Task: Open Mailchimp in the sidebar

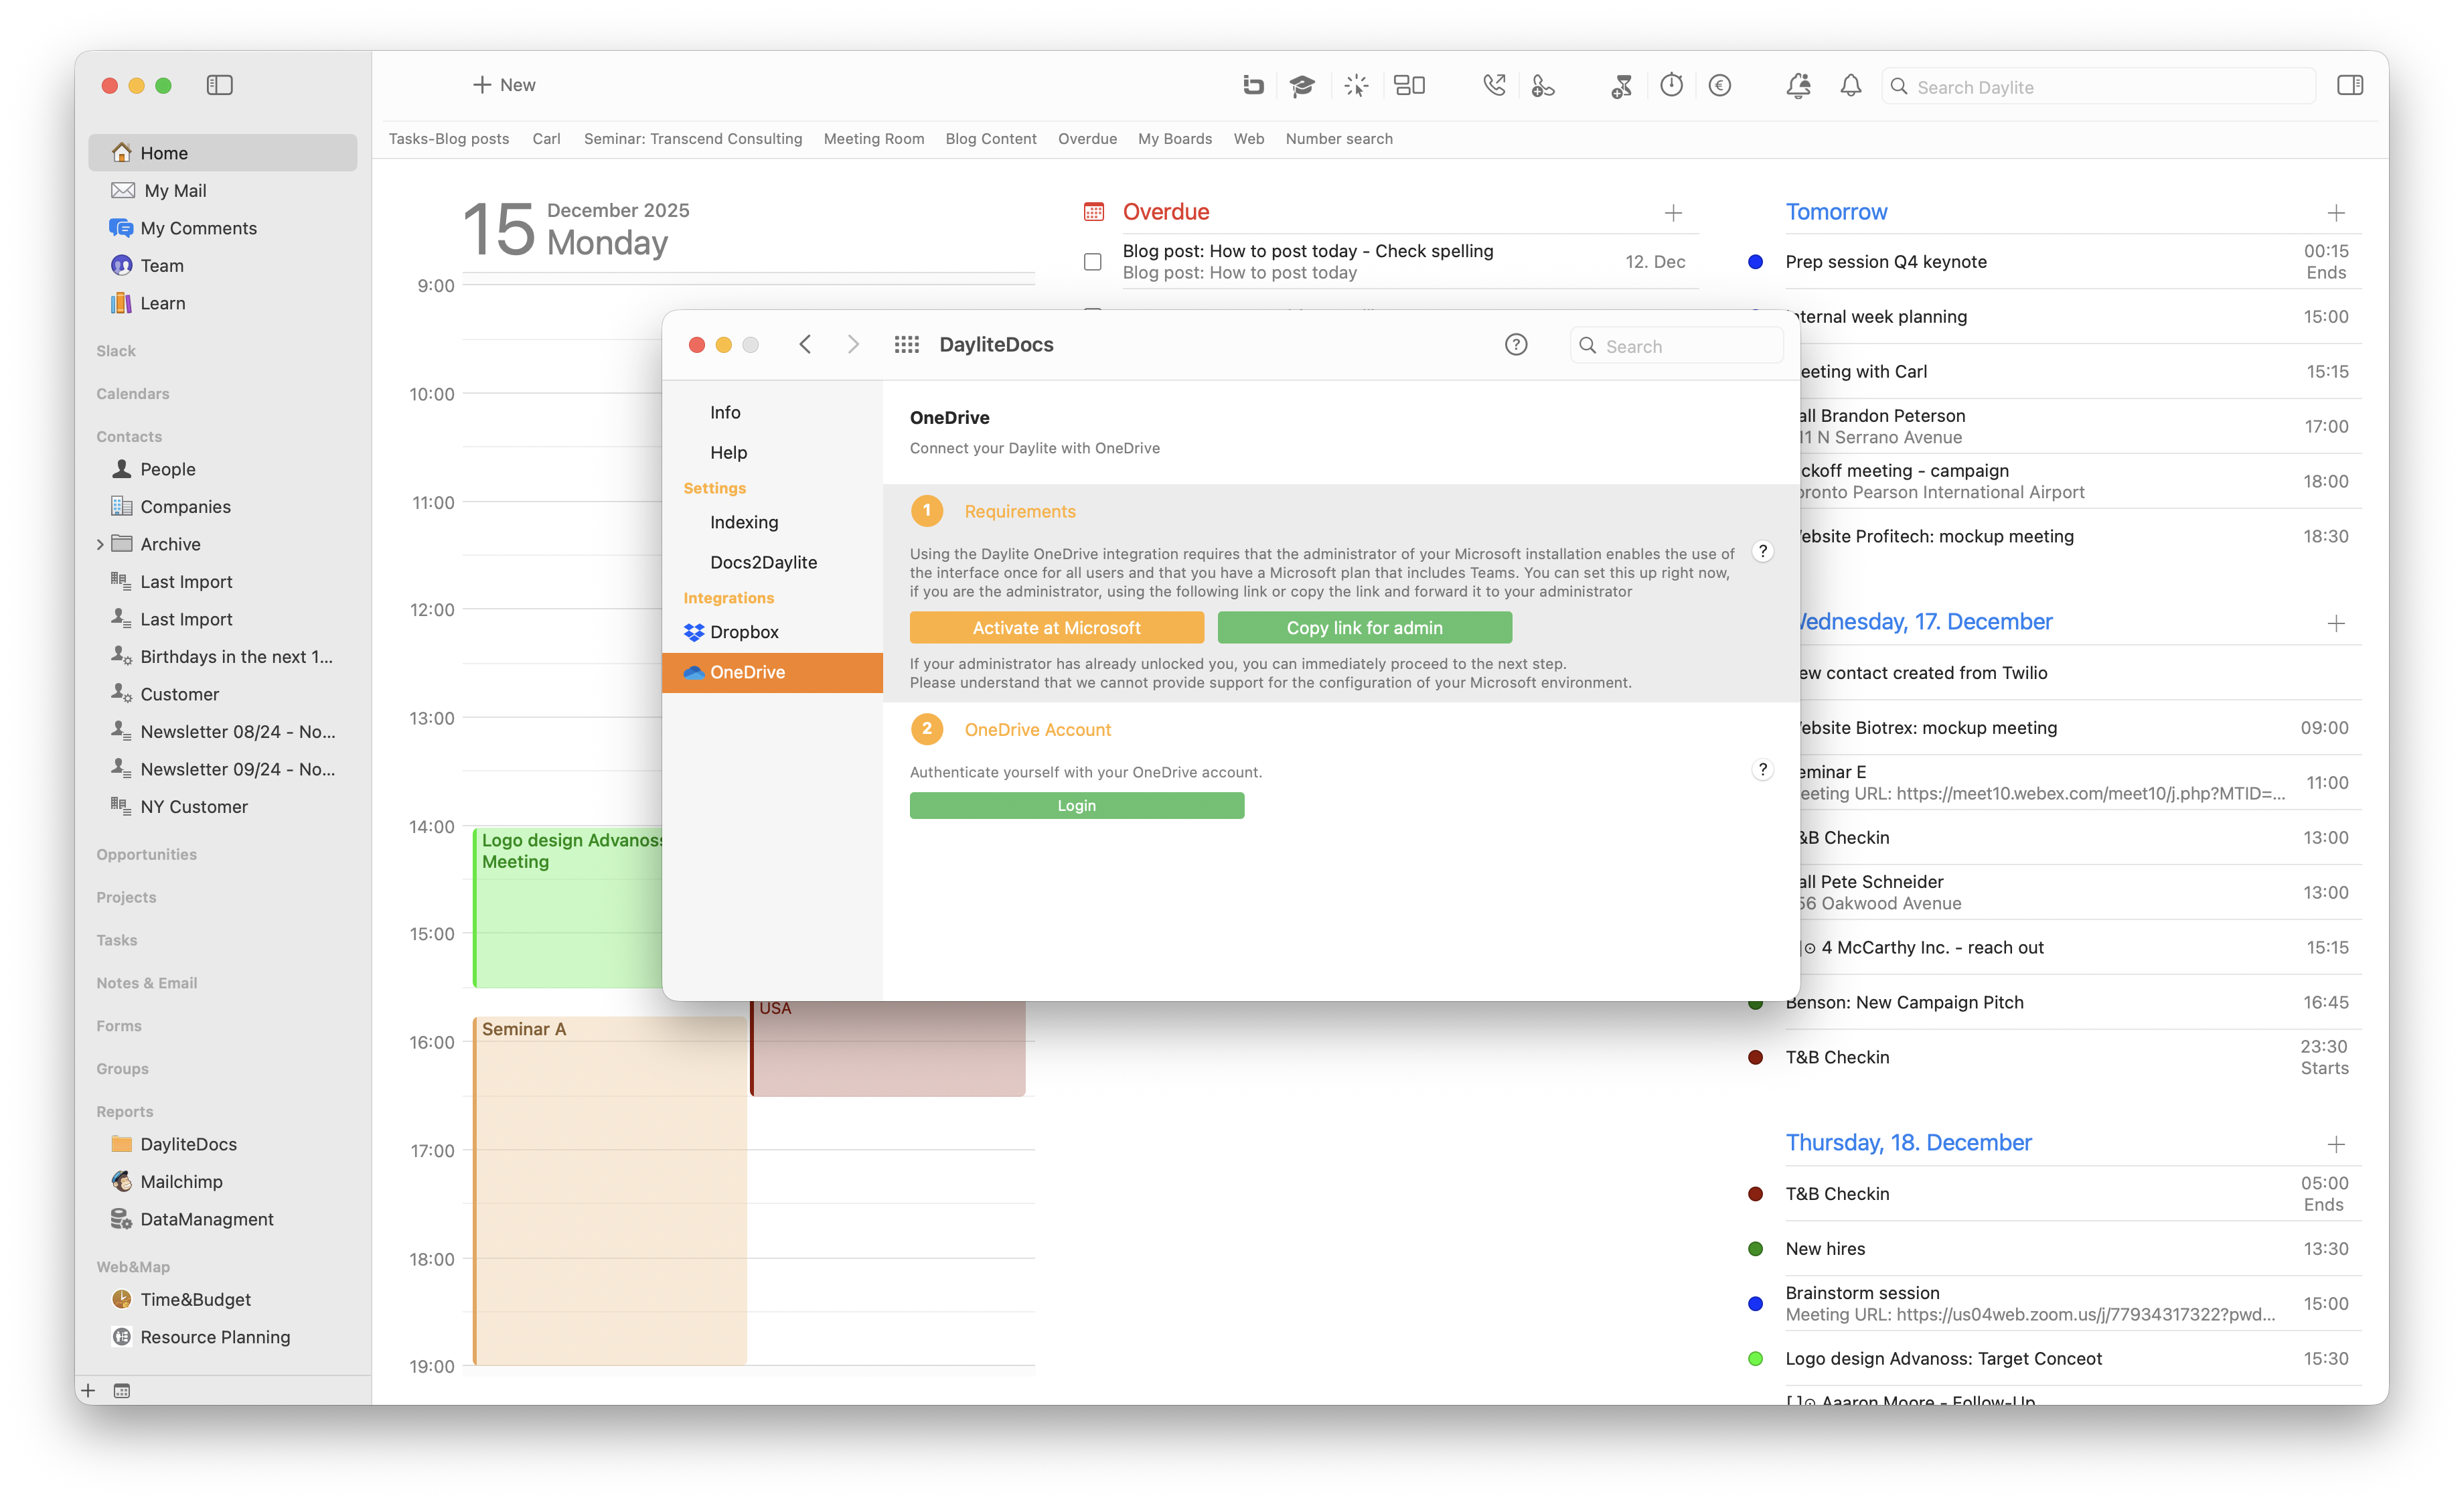Action: [222, 1182]
